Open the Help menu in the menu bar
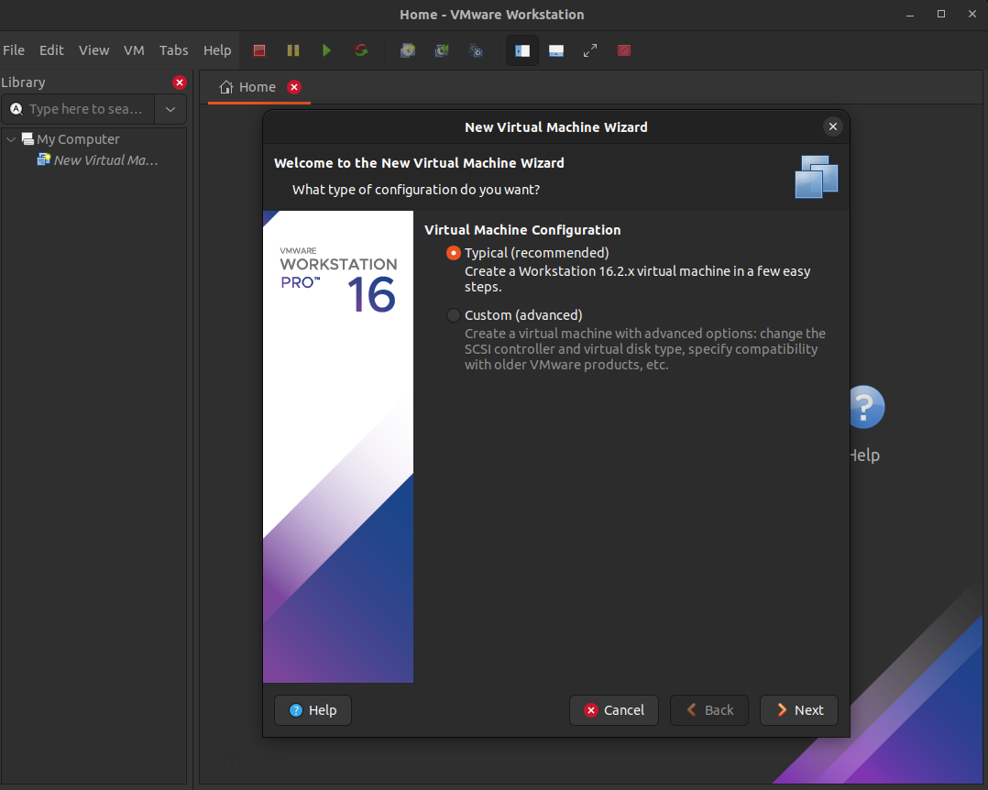 tap(217, 50)
